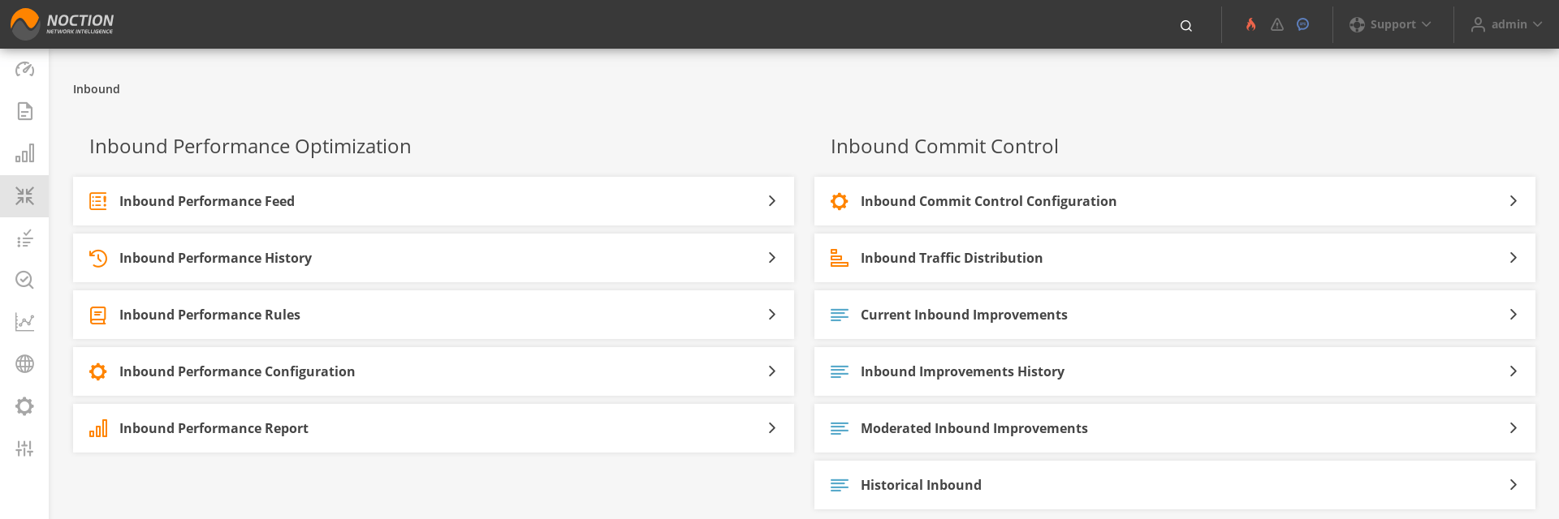Screen dimensions: 1559x519
Task: Open the chat bubble icon in header
Action: tap(1303, 24)
